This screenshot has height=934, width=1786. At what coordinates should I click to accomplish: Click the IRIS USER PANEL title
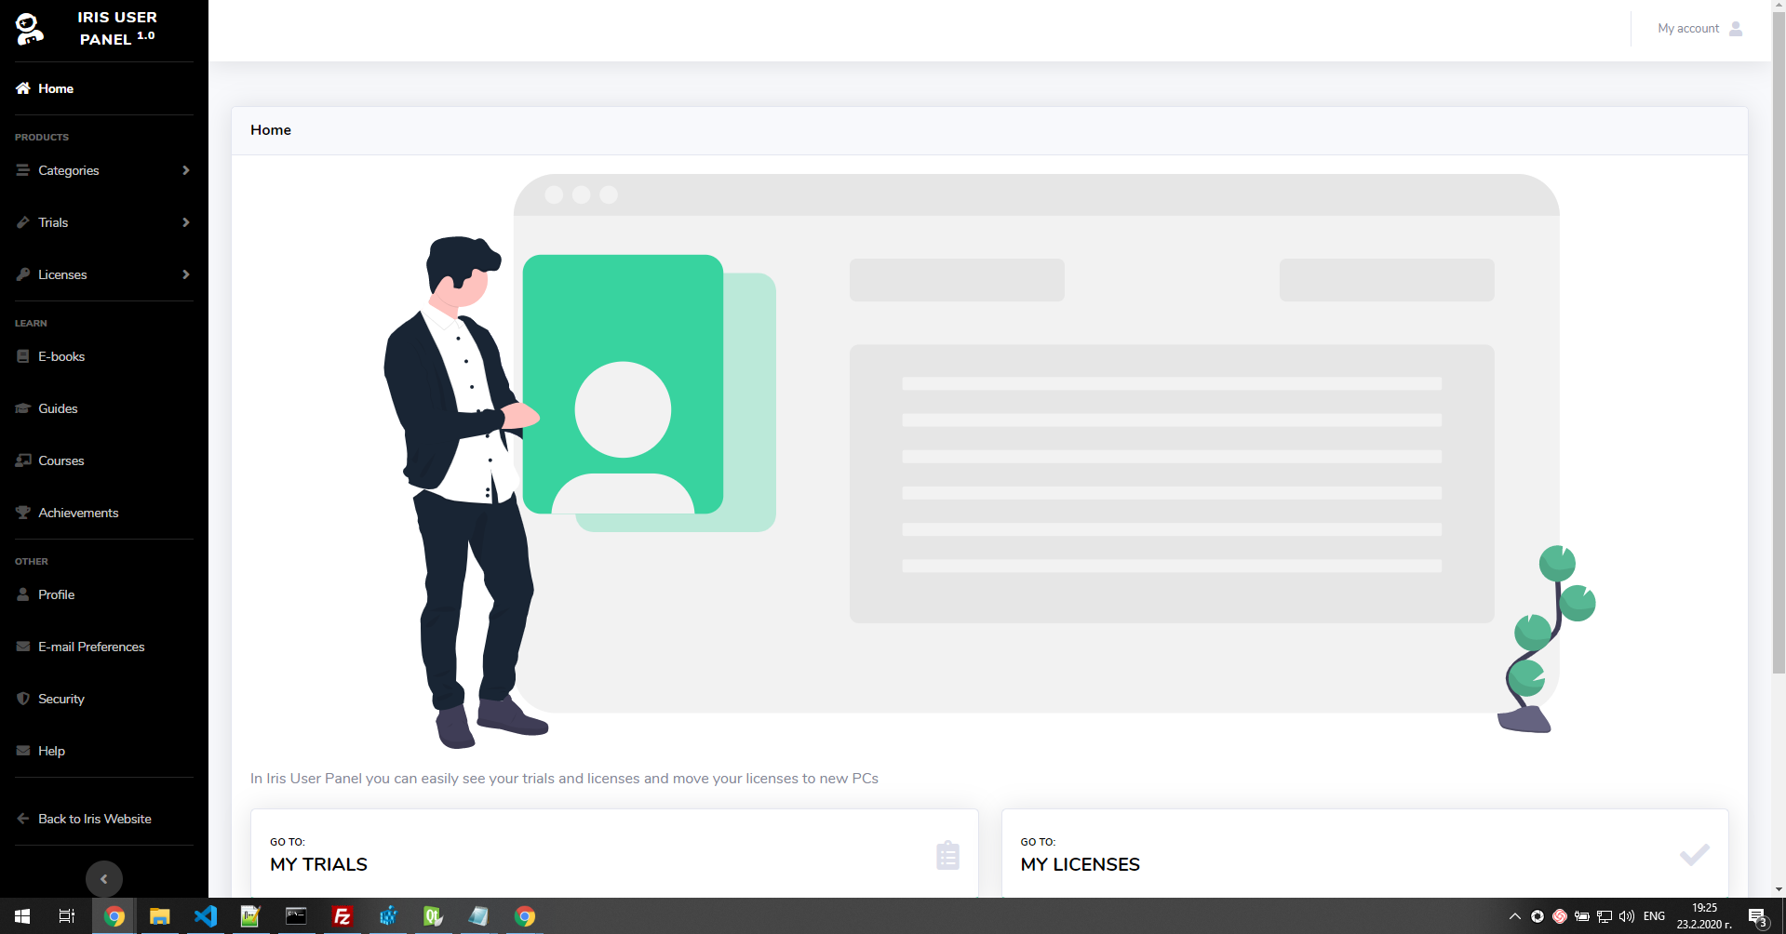117,29
